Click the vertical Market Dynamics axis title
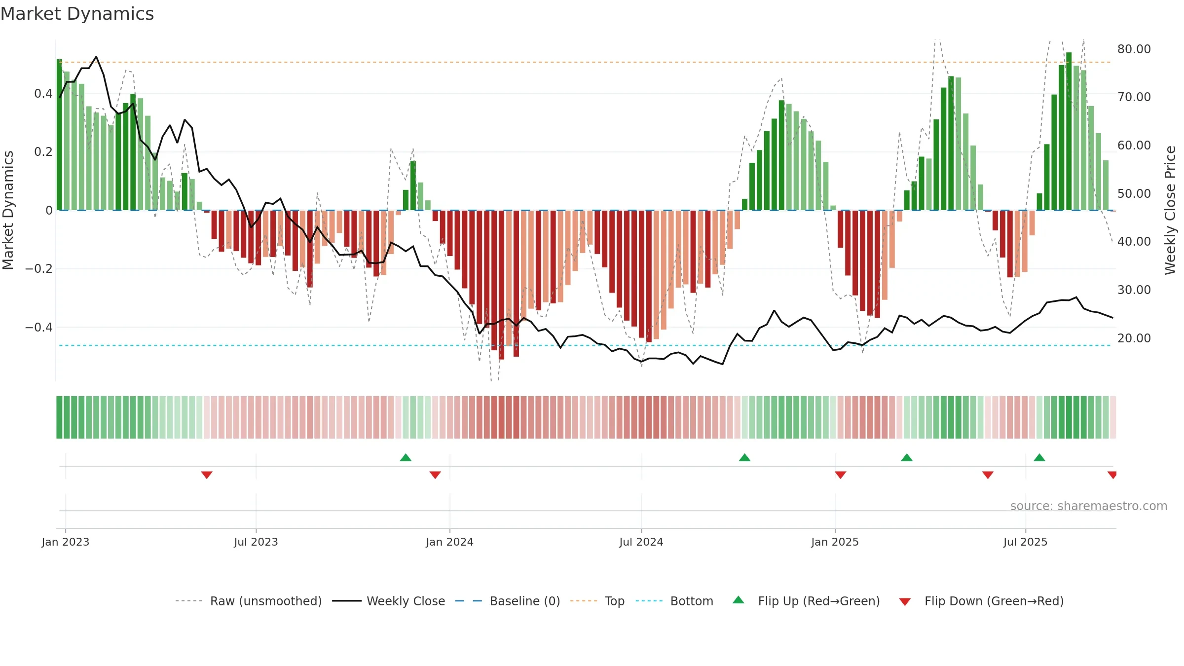 click(x=8, y=210)
